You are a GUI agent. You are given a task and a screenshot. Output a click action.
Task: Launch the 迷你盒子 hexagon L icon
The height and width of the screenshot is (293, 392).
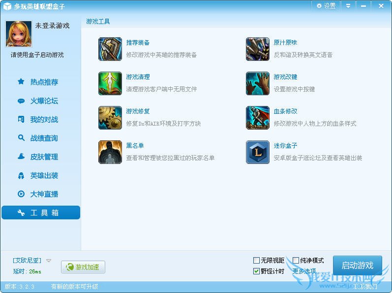click(258, 152)
